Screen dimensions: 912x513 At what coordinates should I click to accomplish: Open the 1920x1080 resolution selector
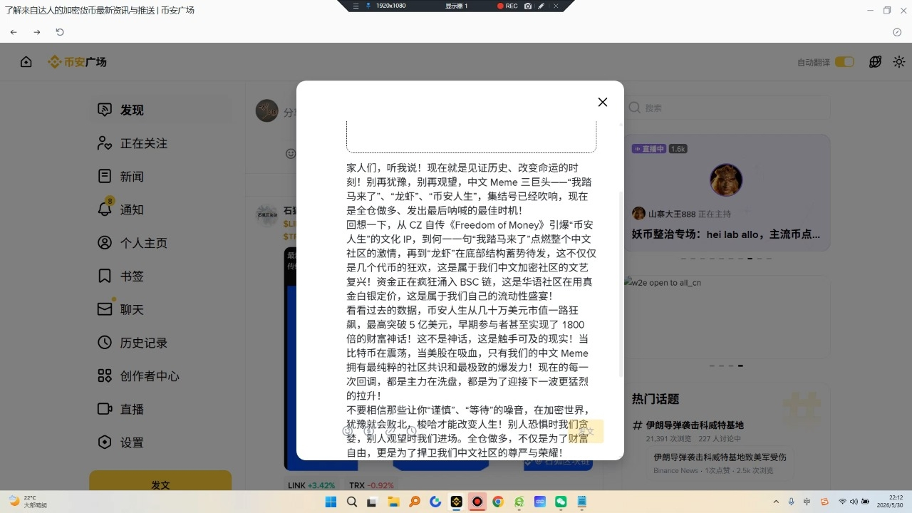coord(390,6)
